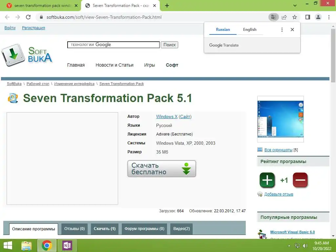Screen dimensions: 336x252
Task: Click the taskbar clock and date
Action: click(x=322, y=246)
